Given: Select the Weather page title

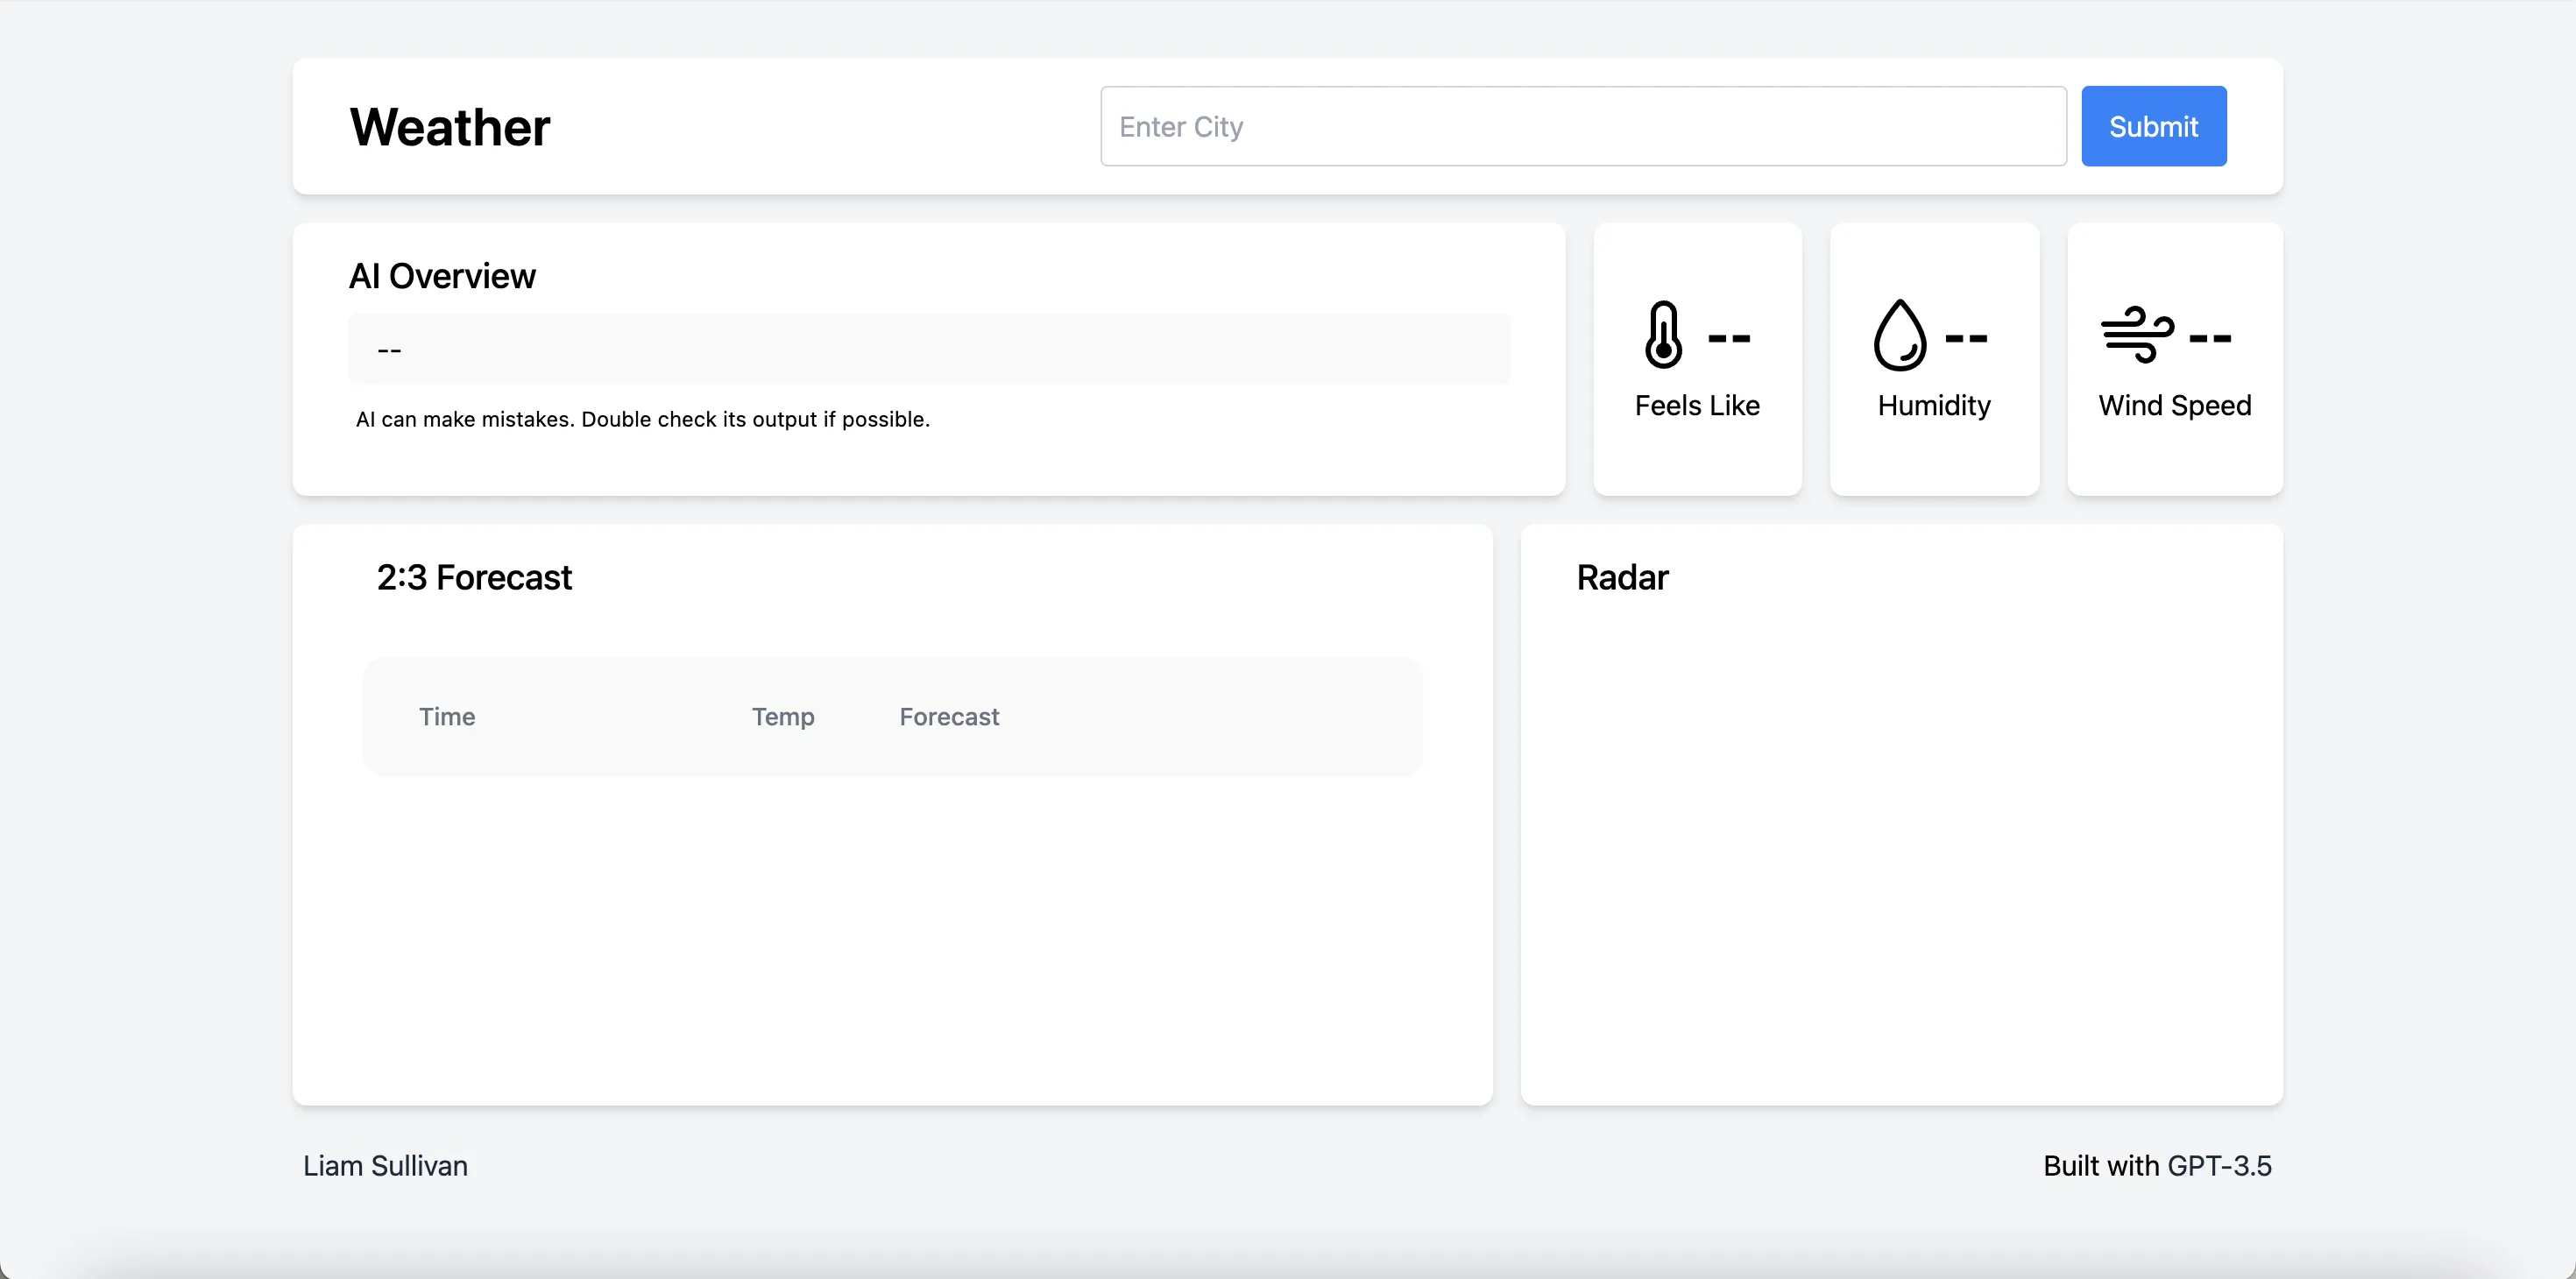Looking at the screenshot, I should (450, 127).
